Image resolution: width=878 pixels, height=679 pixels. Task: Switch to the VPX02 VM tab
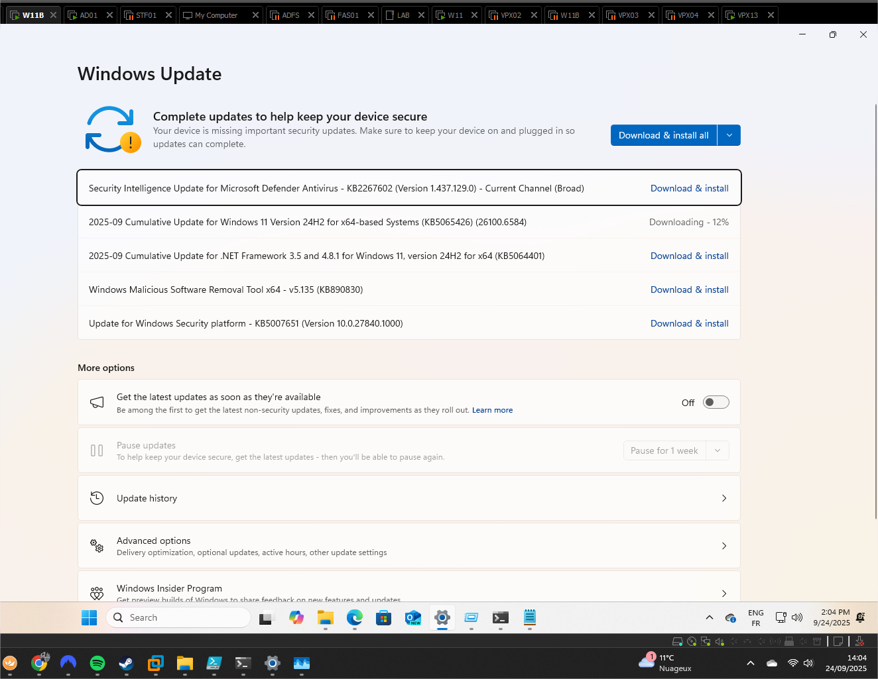[511, 15]
